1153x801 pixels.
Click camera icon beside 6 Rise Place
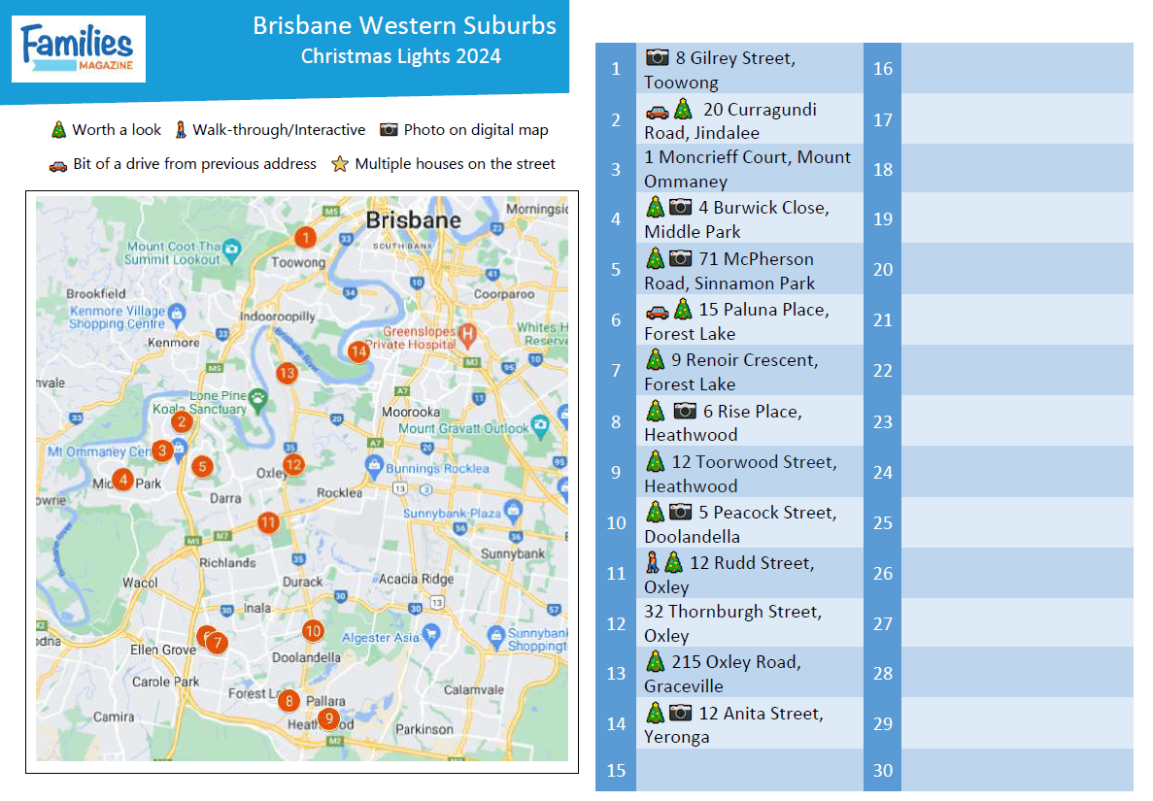point(685,411)
